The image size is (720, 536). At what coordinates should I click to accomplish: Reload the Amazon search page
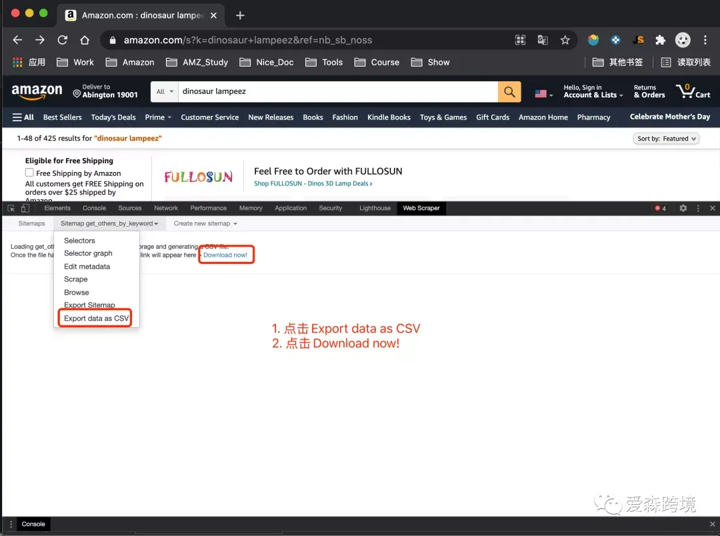(x=63, y=40)
